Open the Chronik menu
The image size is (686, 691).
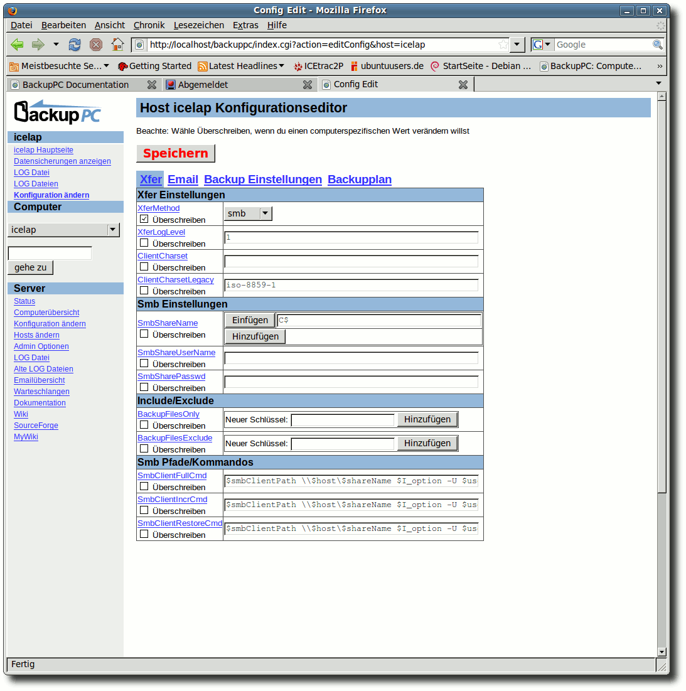(149, 25)
